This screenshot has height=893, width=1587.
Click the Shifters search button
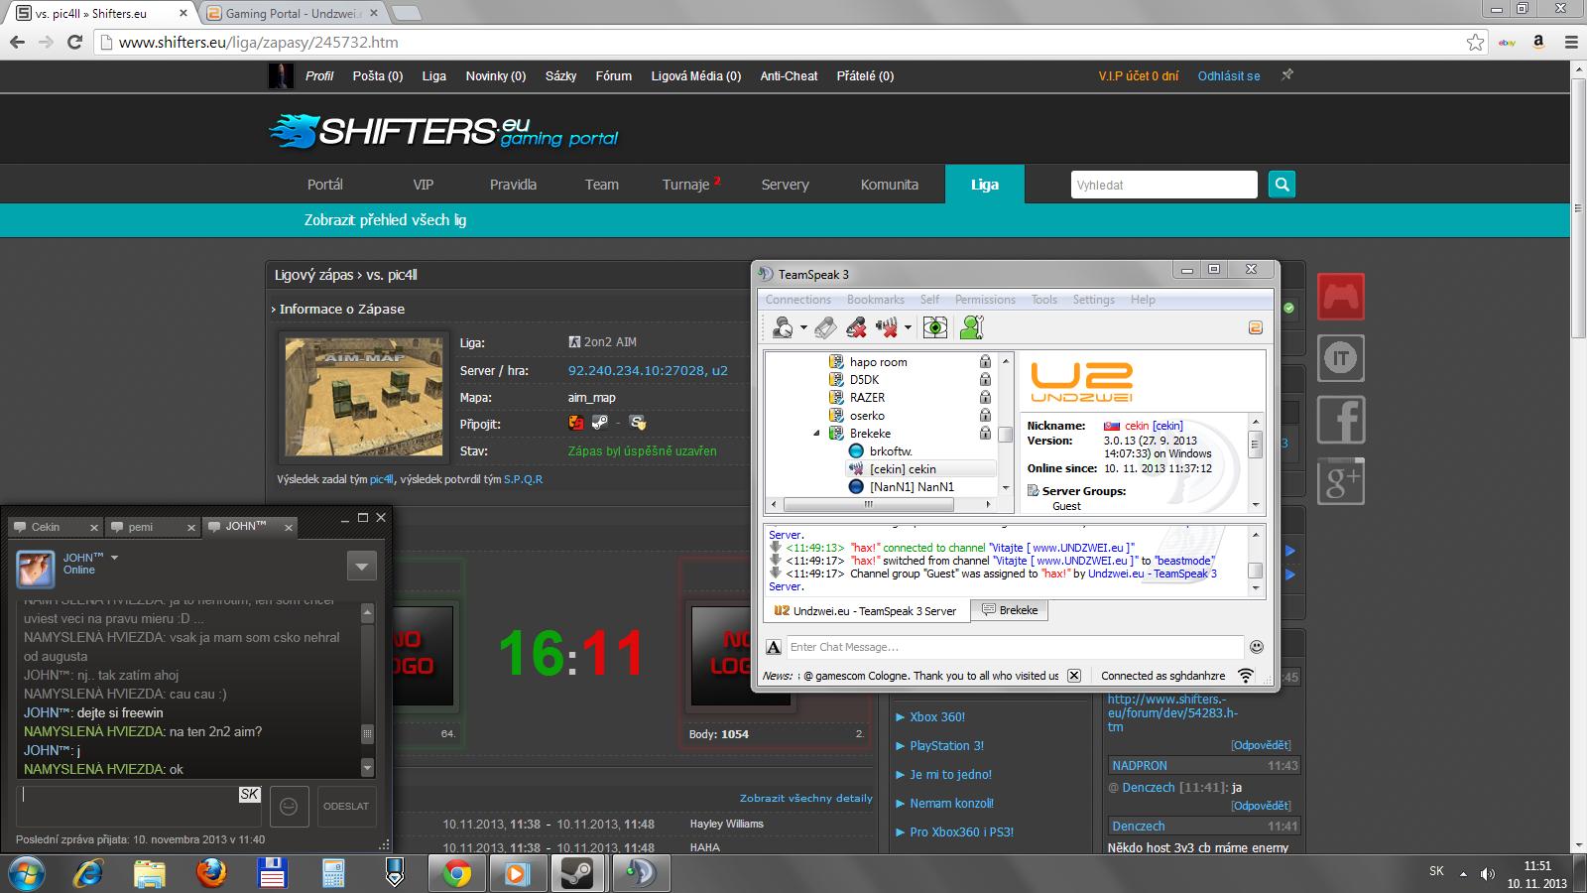click(x=1282, y=185)
